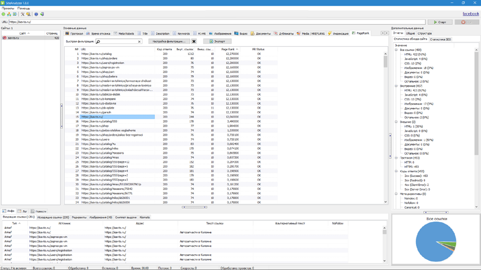Click the tab strip scroll-right arrow
This screenshot has height=270, width=481.
tap(386, 33)
